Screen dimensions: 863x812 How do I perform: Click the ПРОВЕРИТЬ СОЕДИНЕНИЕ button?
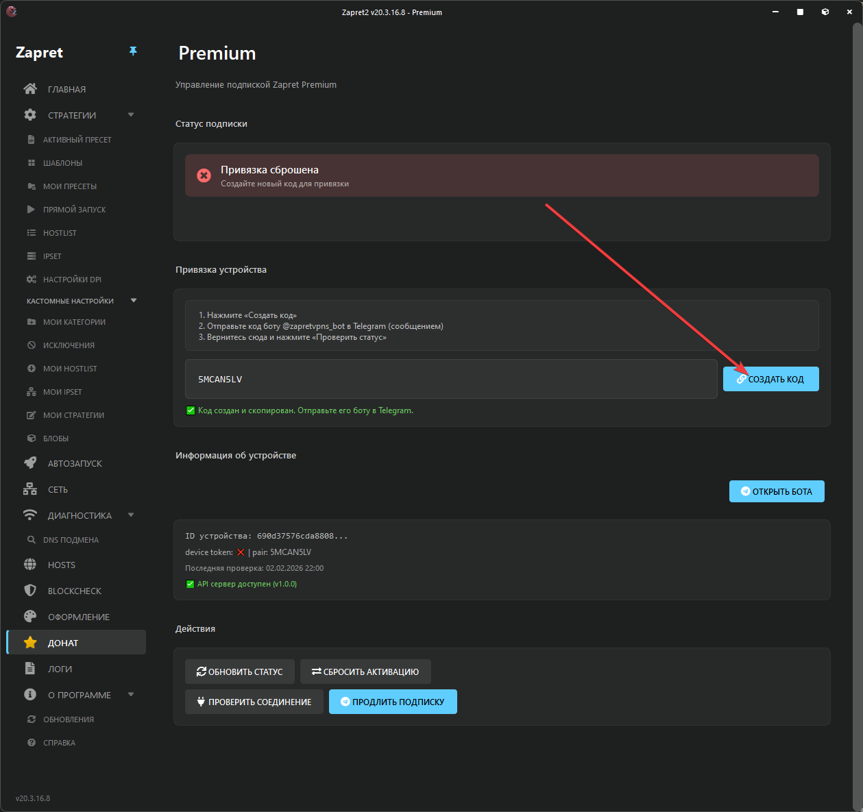tap(254, 702)
